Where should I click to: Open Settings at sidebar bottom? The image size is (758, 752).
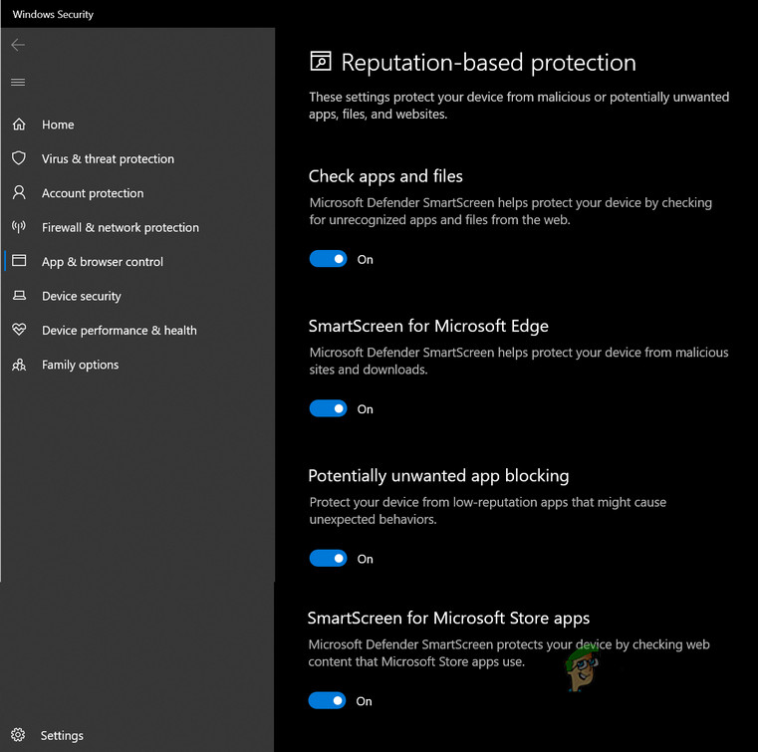pos(62,736)
